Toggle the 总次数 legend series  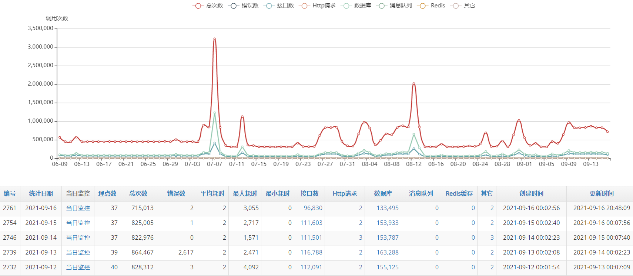click(x=208, y=6)
